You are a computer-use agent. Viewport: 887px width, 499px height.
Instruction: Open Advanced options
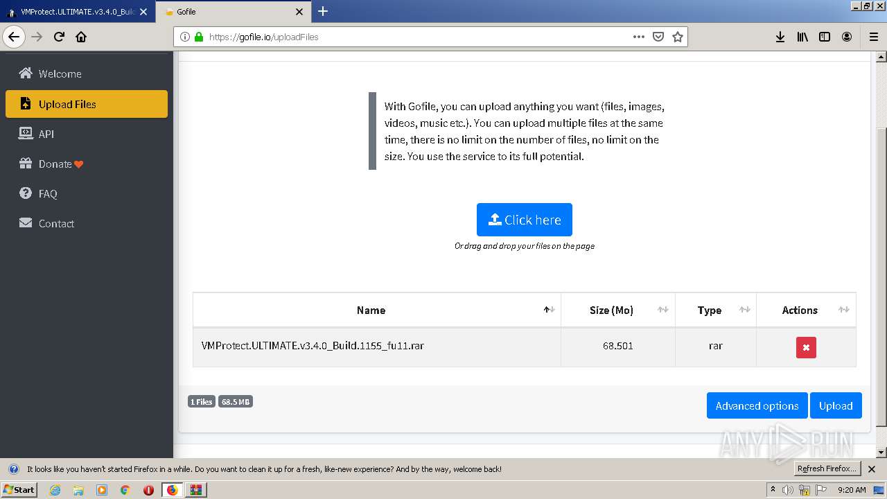(757, 405)
